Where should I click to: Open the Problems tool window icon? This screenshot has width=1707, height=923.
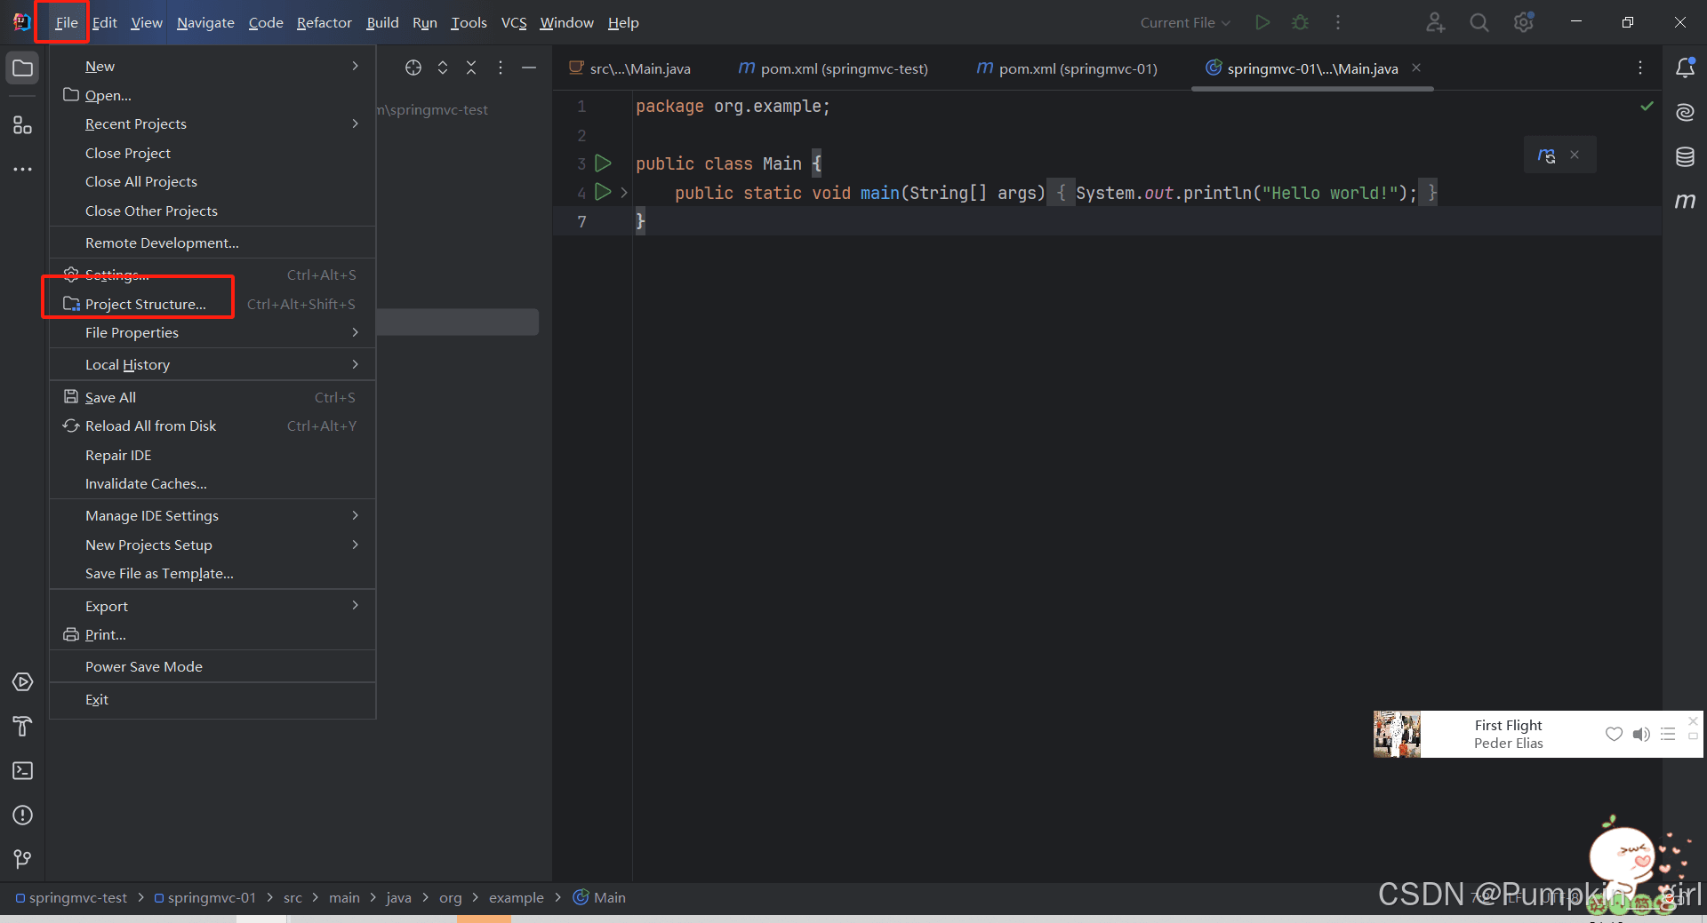[x=23, y=815]
